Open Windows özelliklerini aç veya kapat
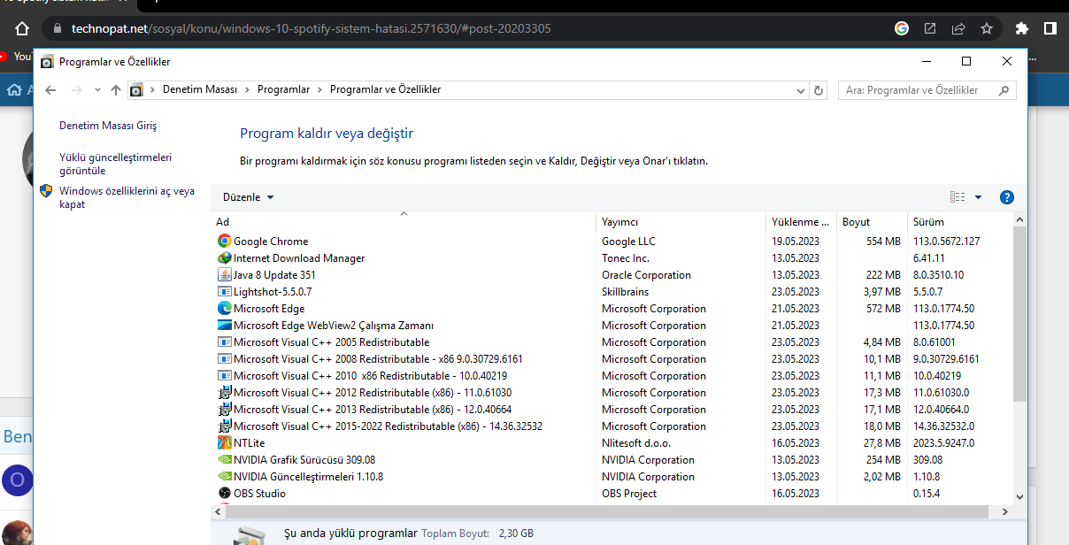 coord(127,197)
